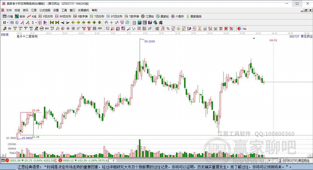
Task: Click the floppy disk save icon
Action: [150, 23]
